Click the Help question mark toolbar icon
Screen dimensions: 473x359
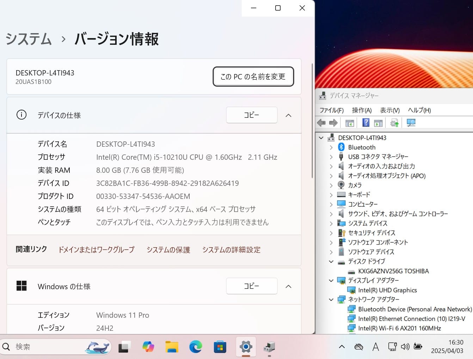[x=366, y=123]
